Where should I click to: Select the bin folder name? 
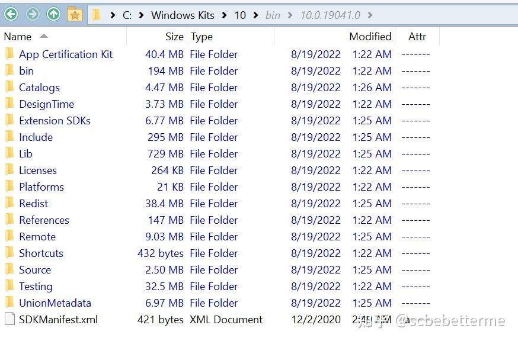click(27, 70)
